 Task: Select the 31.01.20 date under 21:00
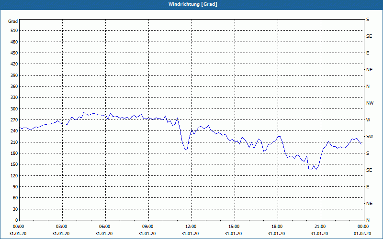click(x=319, y=234)
